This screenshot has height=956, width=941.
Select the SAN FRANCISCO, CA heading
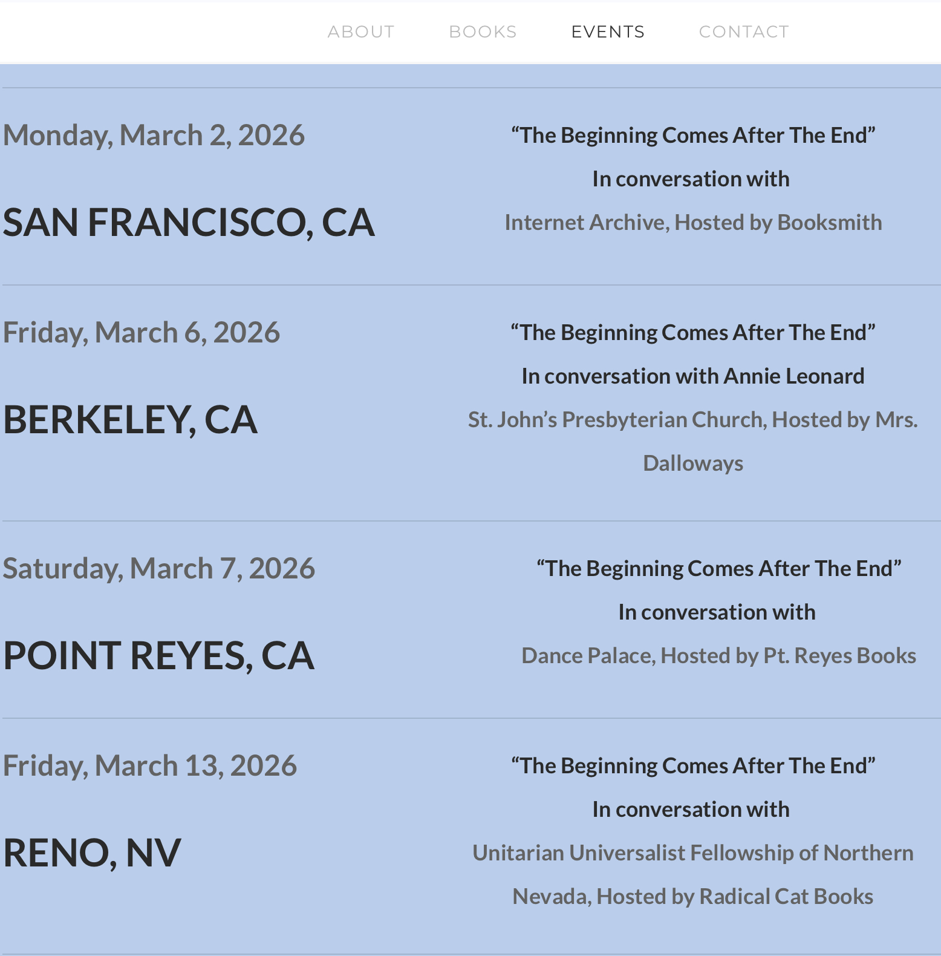click(189, 222)
